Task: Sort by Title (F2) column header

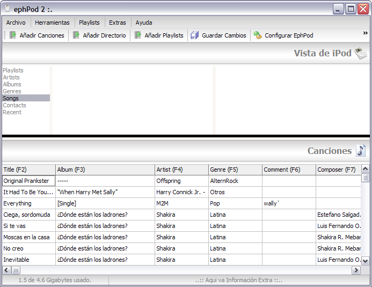Action: [x=28, y=170]
